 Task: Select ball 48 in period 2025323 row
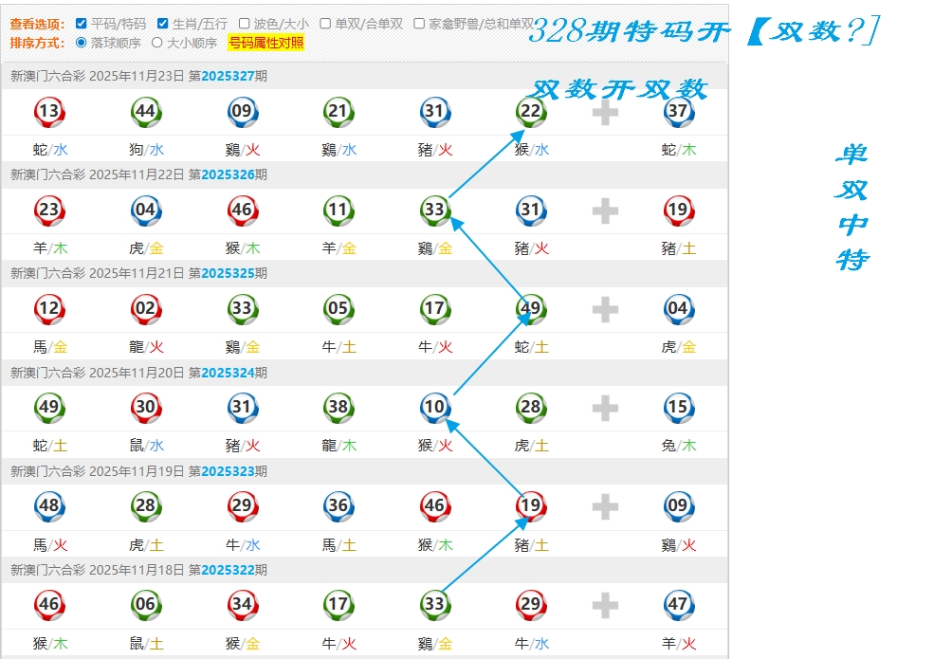(48, 506)
